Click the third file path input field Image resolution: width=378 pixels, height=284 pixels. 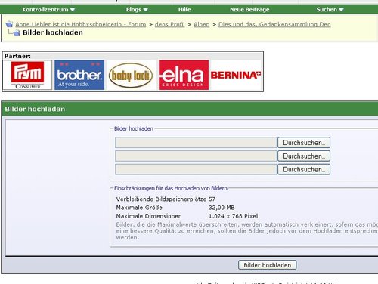coord(196,169)
